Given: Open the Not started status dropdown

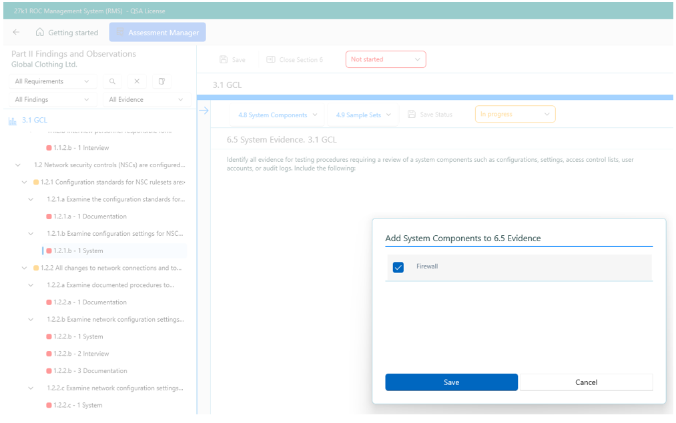Looking at the screenshot, I should pyautogui.click(x=385, y=59).
